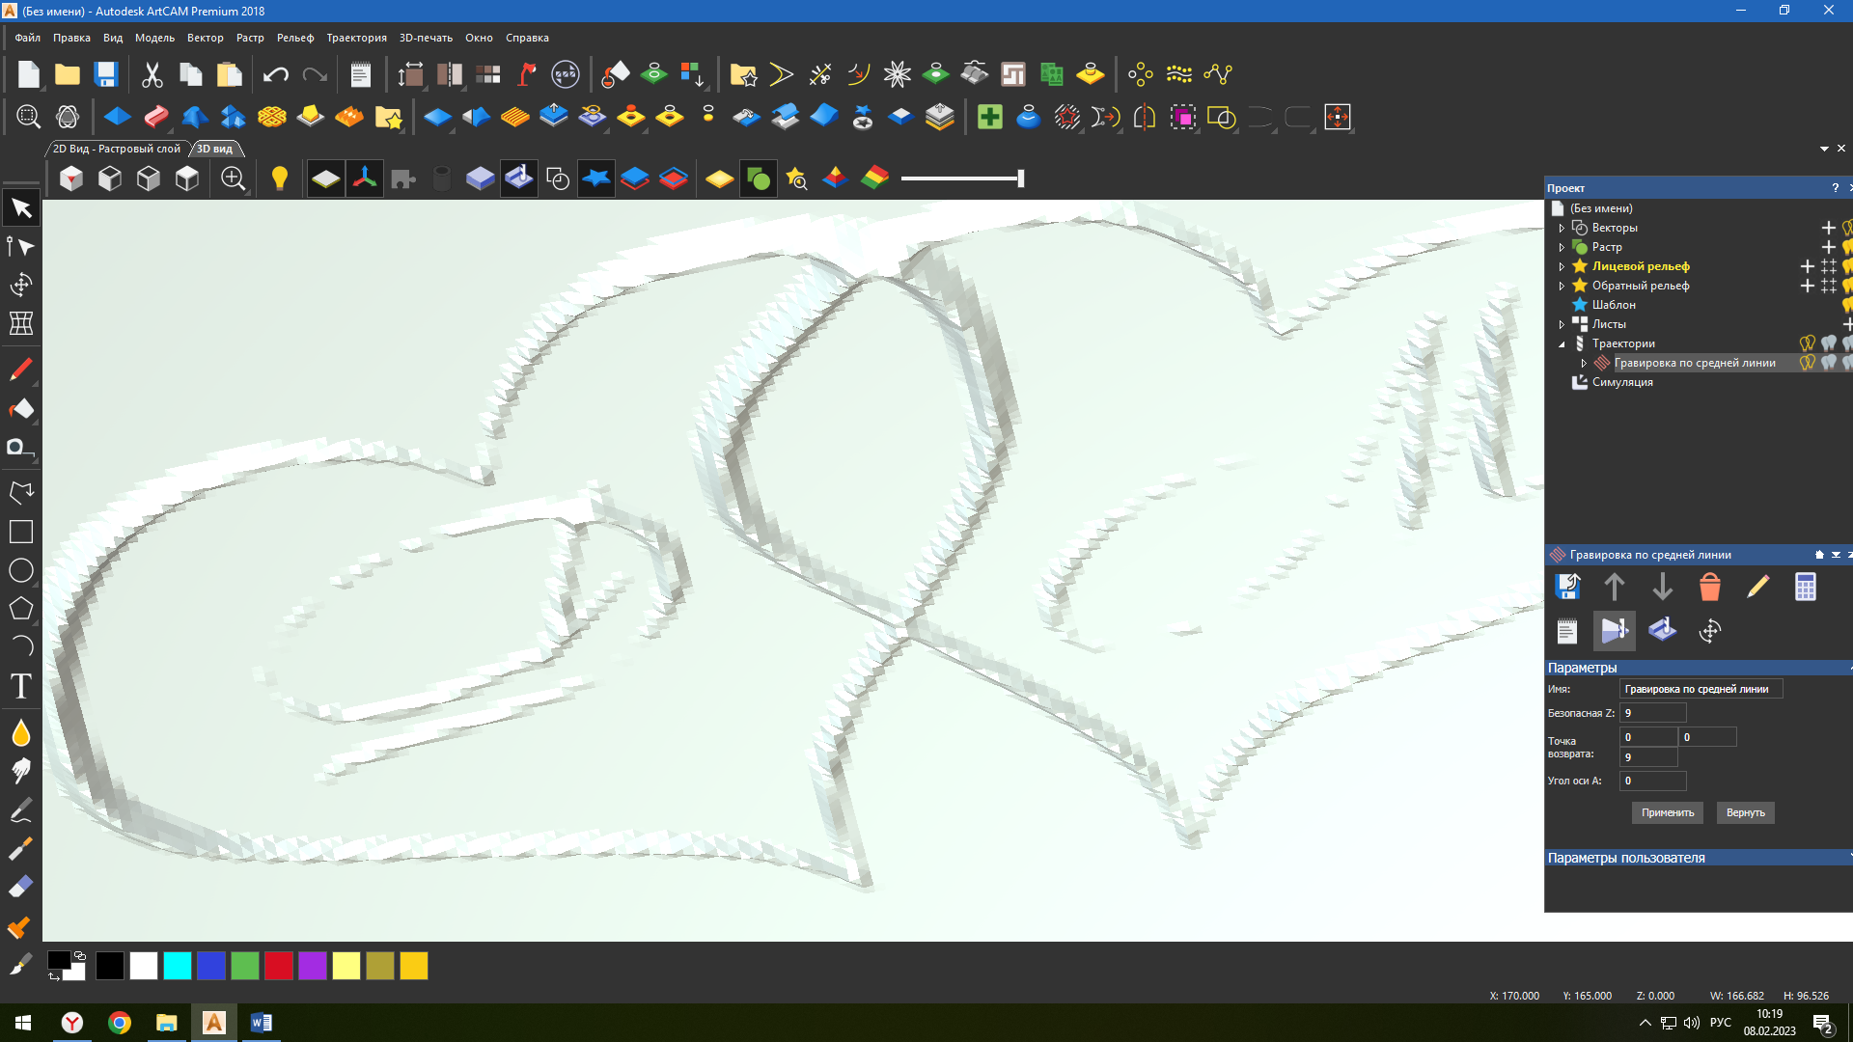This screenshot has height=1042, width=1853.
Task: Click the Zoom magnifier in 3D toolbar
Action: (233, 178)
